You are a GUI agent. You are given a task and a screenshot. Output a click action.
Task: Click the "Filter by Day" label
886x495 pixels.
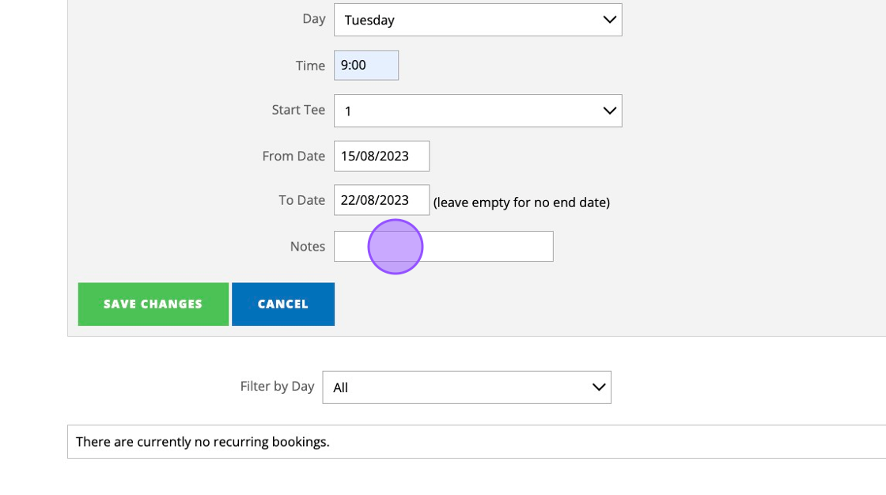[277, 387]
